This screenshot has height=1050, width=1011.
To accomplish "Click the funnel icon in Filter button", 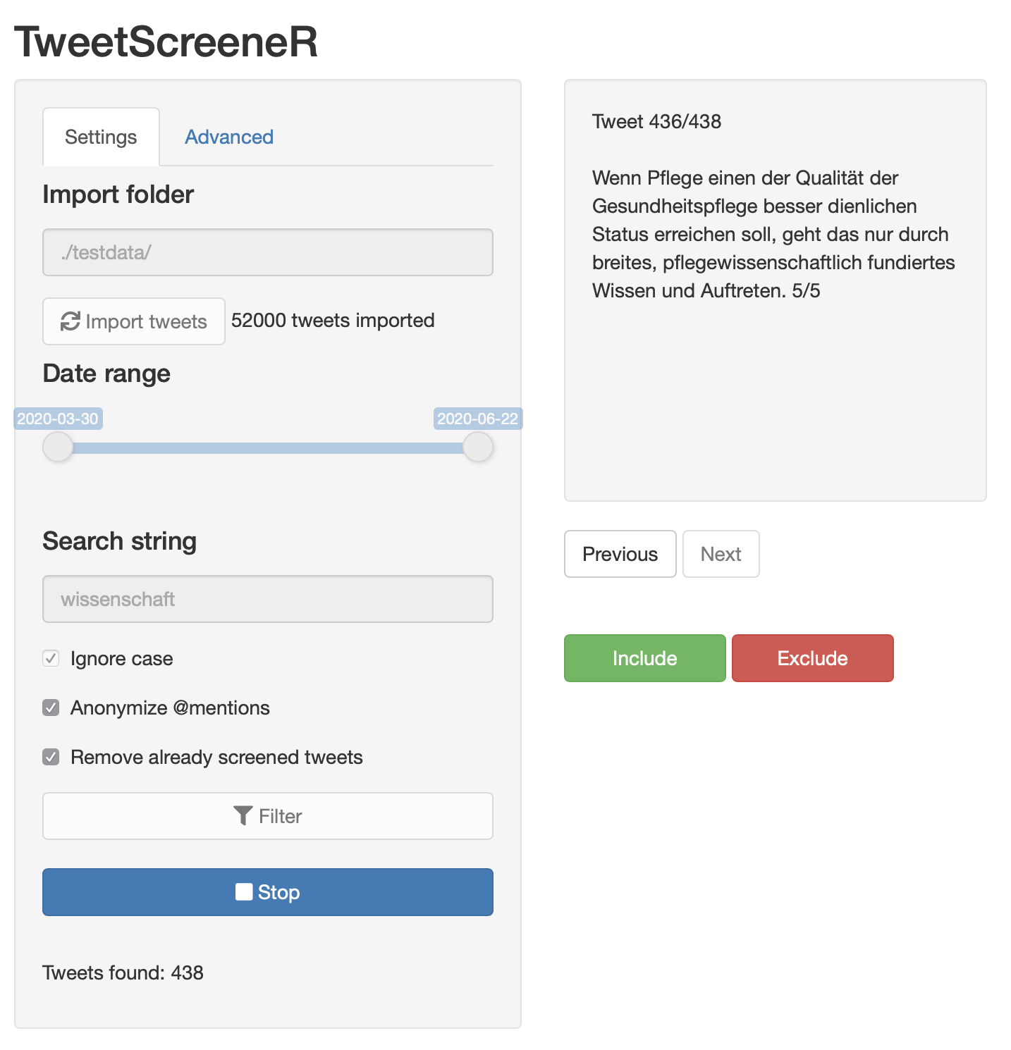I will (x=243, y=816).
